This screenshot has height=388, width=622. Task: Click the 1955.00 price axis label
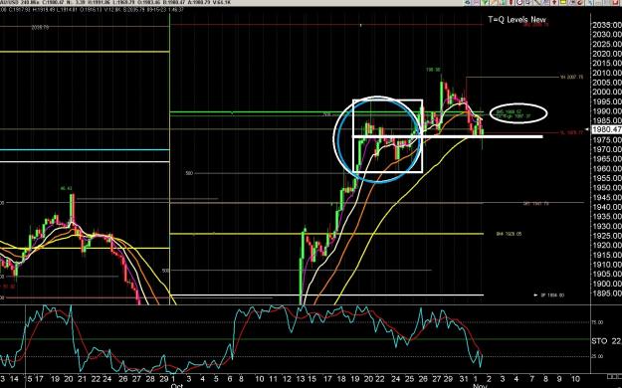point(607,178)
